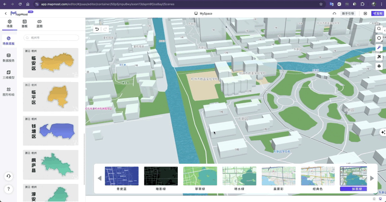Click the translate page extension icon

(x=332, y=4)
